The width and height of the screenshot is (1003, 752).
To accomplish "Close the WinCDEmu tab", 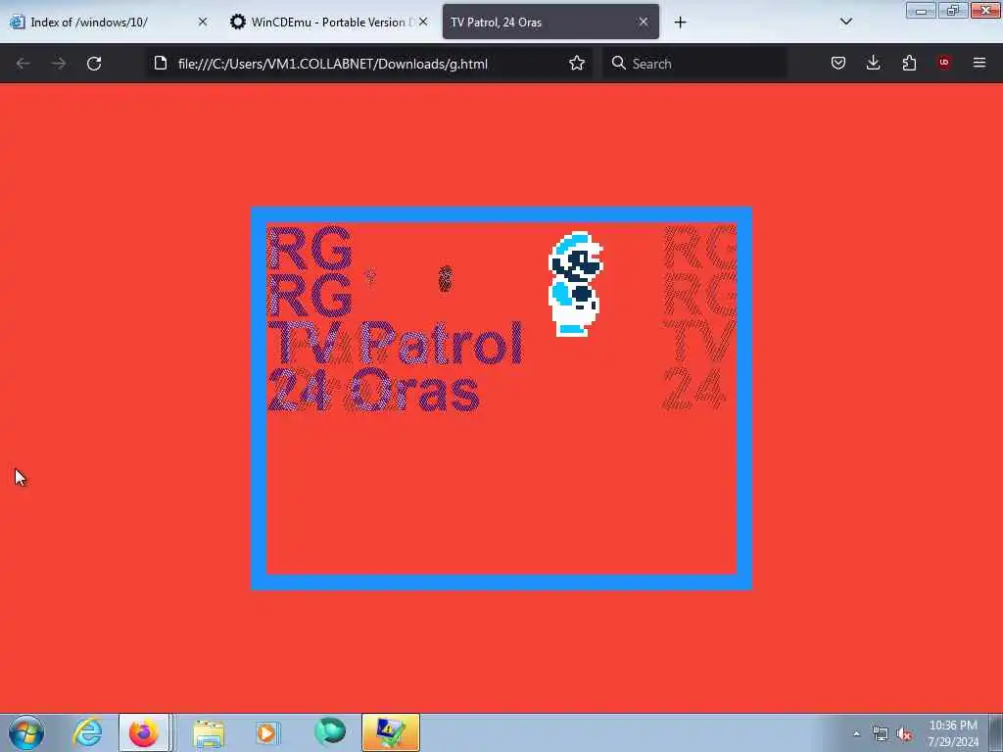I will (423, 22).
